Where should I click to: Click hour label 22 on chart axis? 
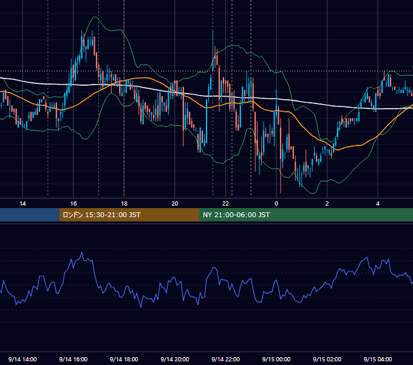(x=226, y=204)
